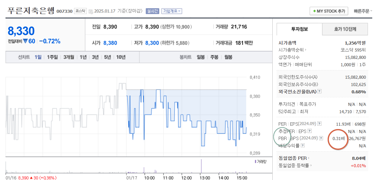Click the 실시간 real-time badge
The height and width of the screenshot is (180, 375).
point(153,11)
